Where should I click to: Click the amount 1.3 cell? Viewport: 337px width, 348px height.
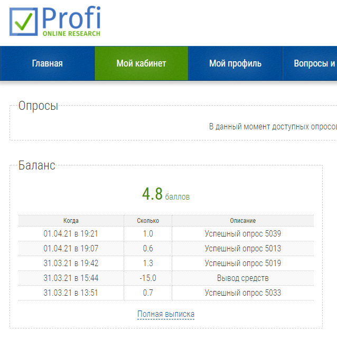tap(148, 263)
